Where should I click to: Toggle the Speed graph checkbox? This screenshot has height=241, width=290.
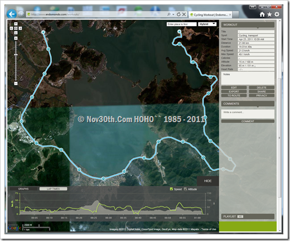pos(171,189)
